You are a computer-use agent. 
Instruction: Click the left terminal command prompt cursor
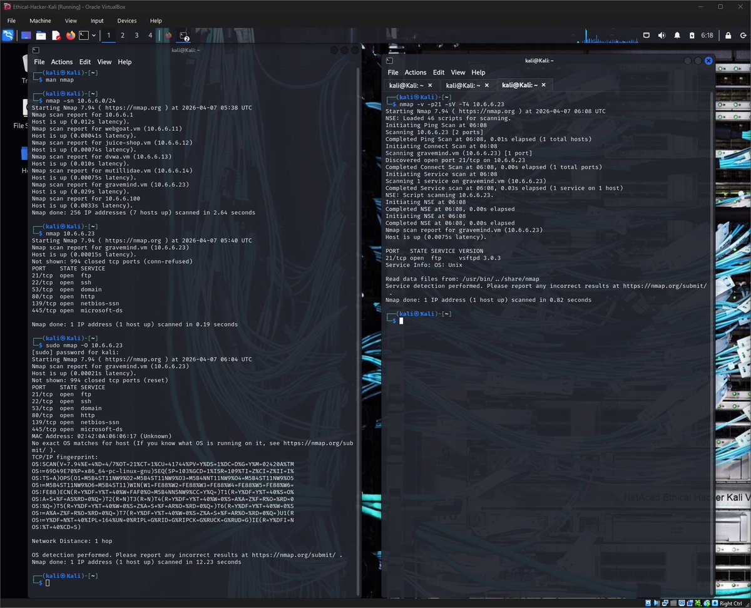[48, 583]
